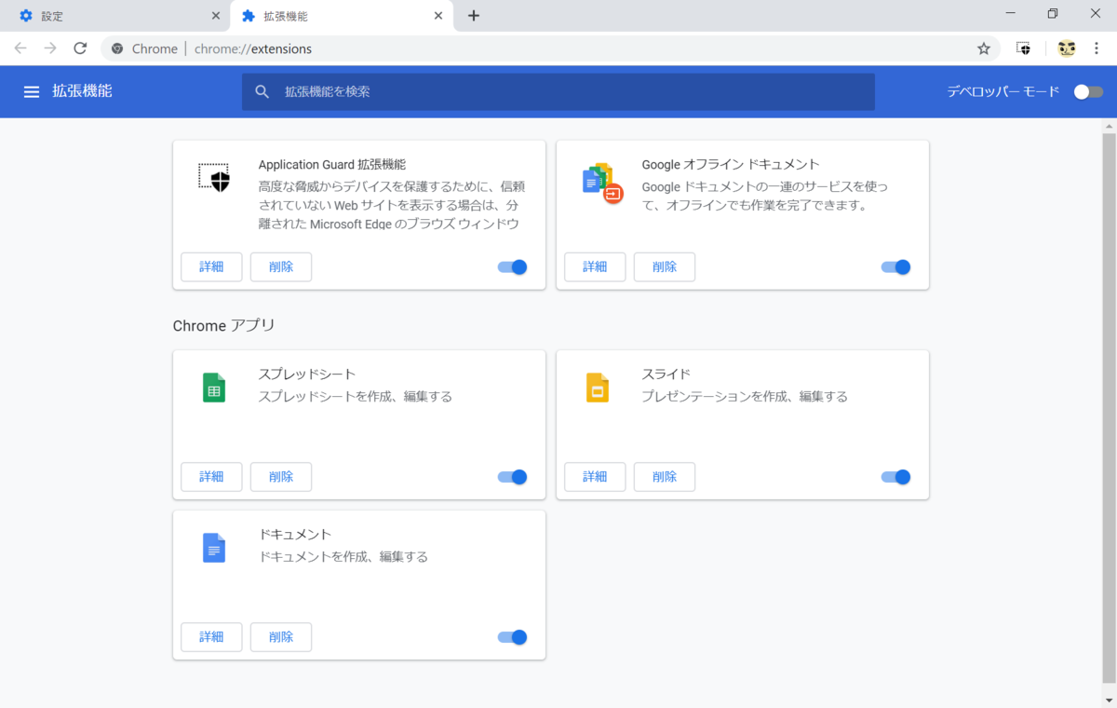
Task: Open 詳細 for ドキュメント app
Action: (211, 637)
